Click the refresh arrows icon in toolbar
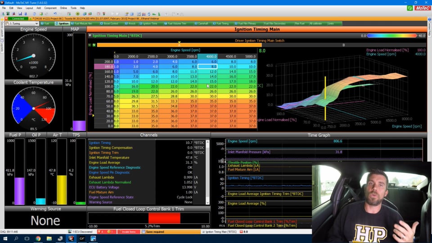The image size is (432, 243). tap(149, 14)
